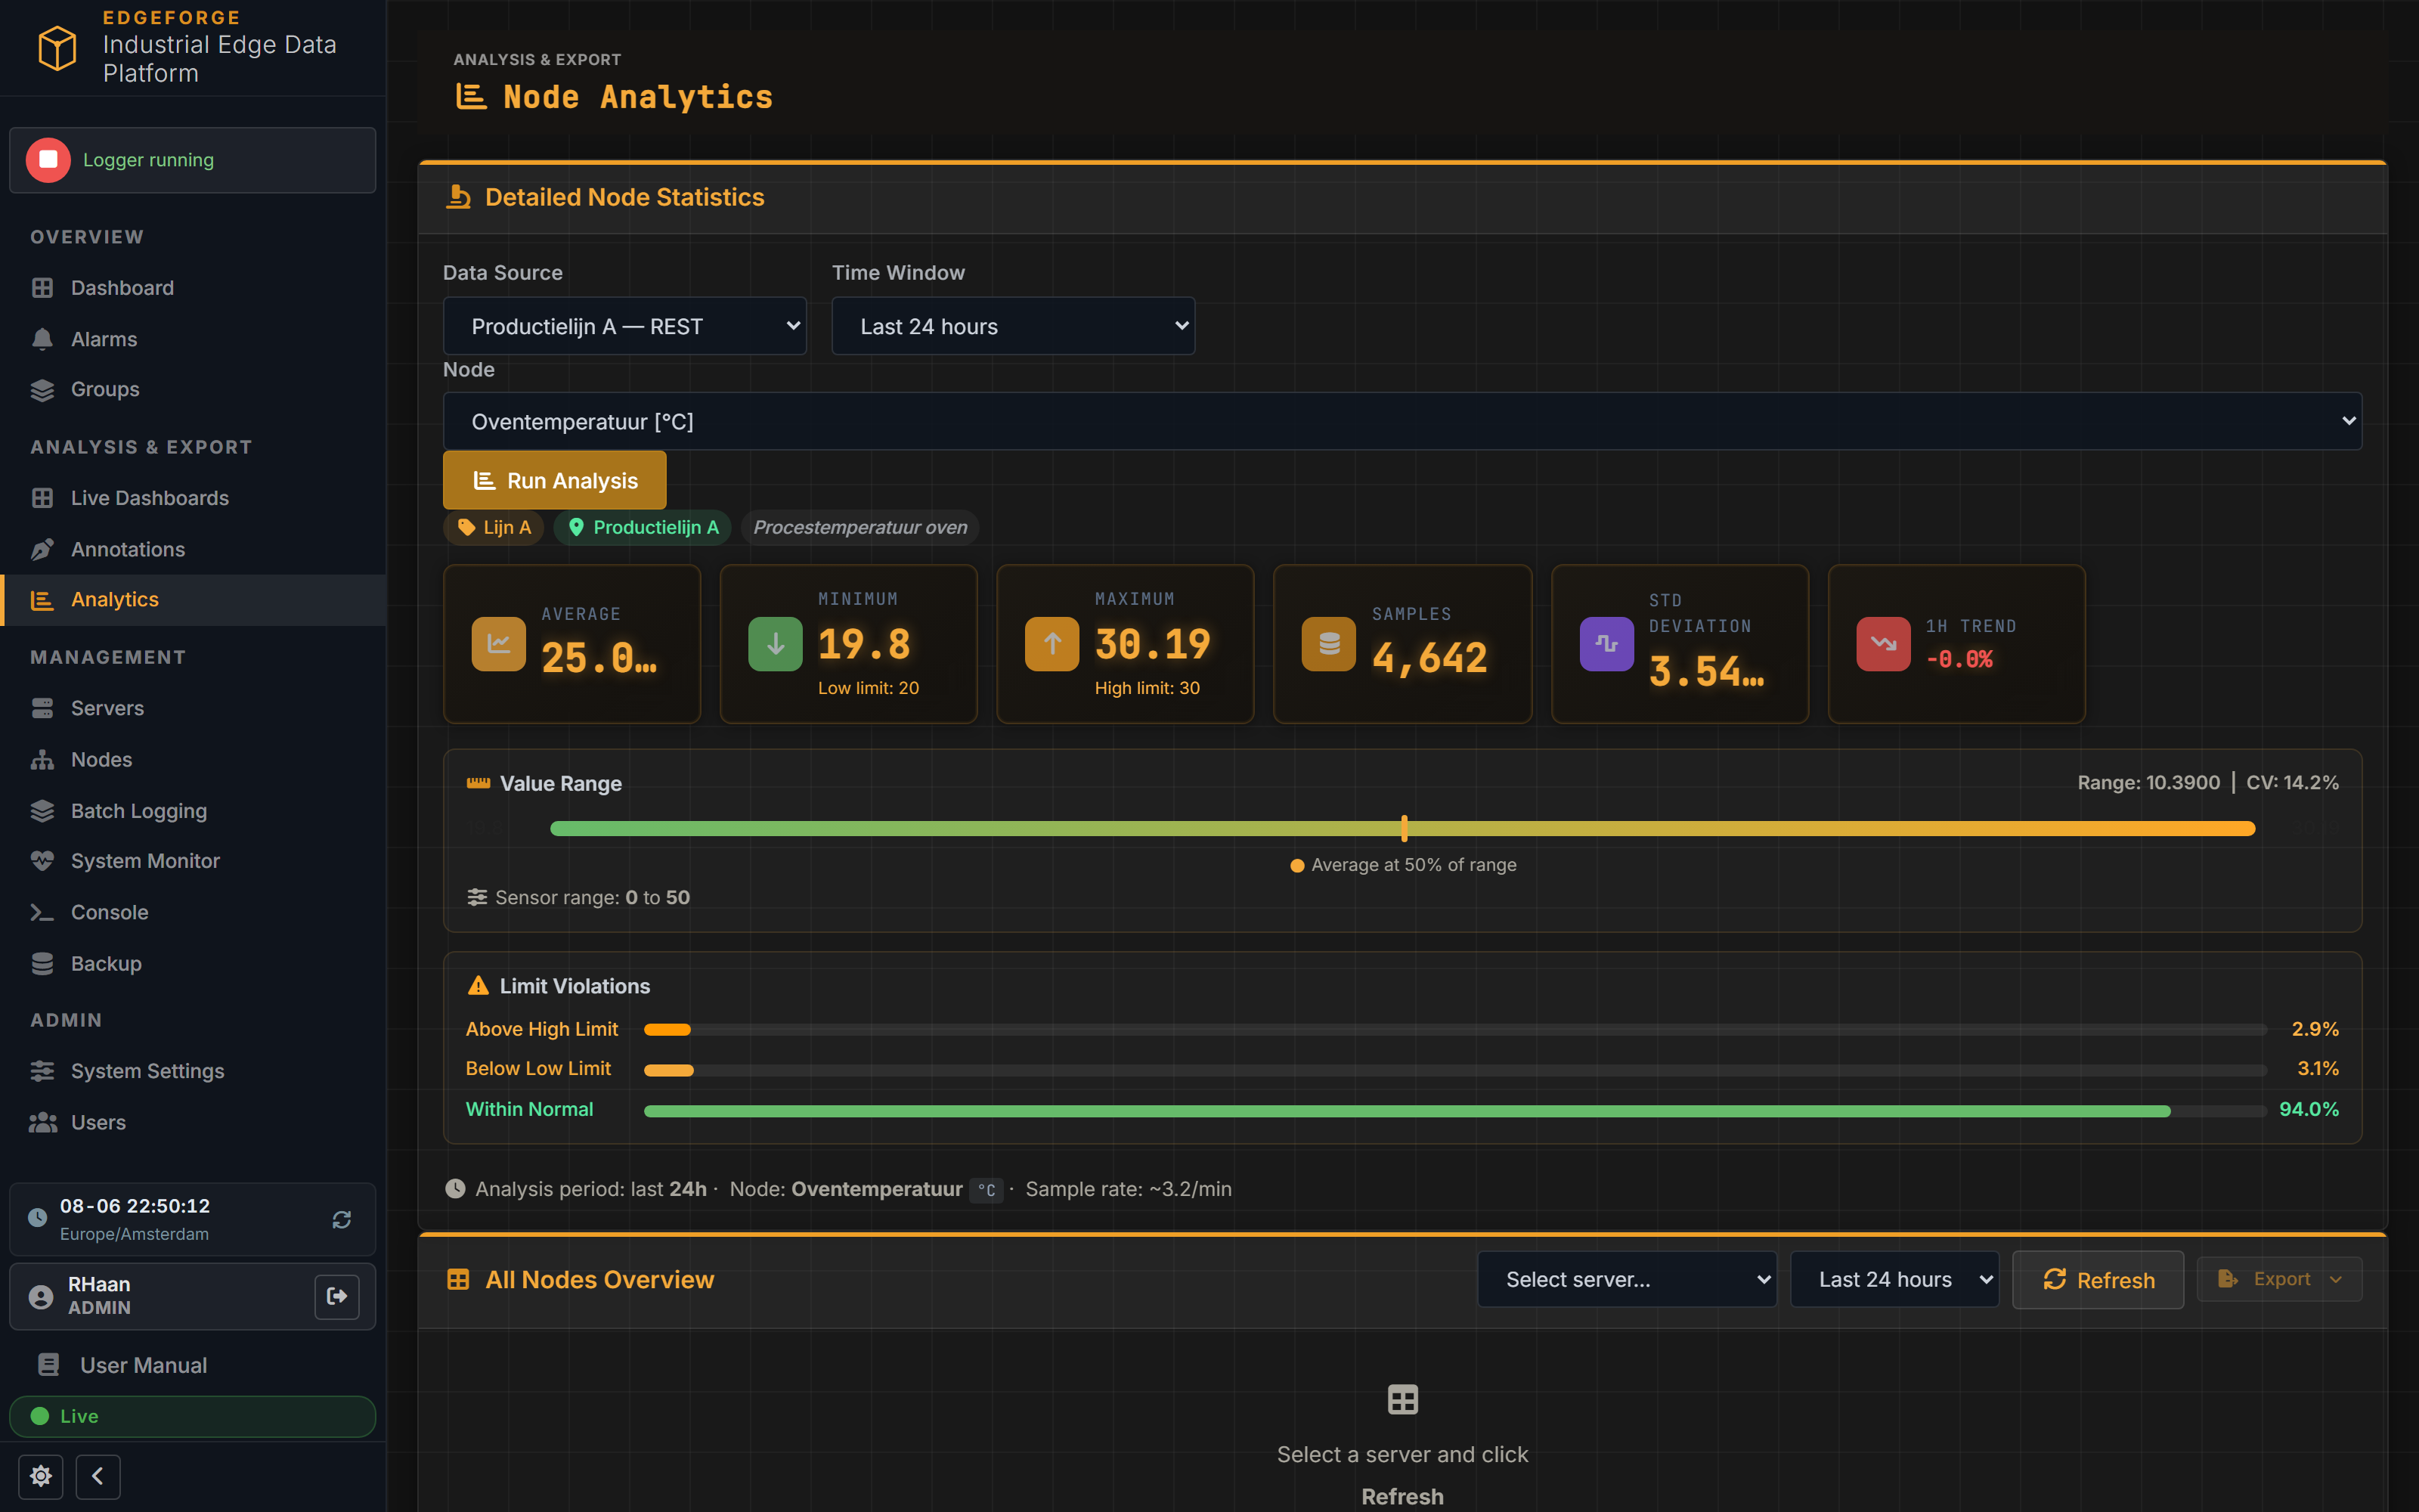2419x1512 pixels.
Task: Click the Maximum up-arrow icon
Action: [x=1052, y=644]
